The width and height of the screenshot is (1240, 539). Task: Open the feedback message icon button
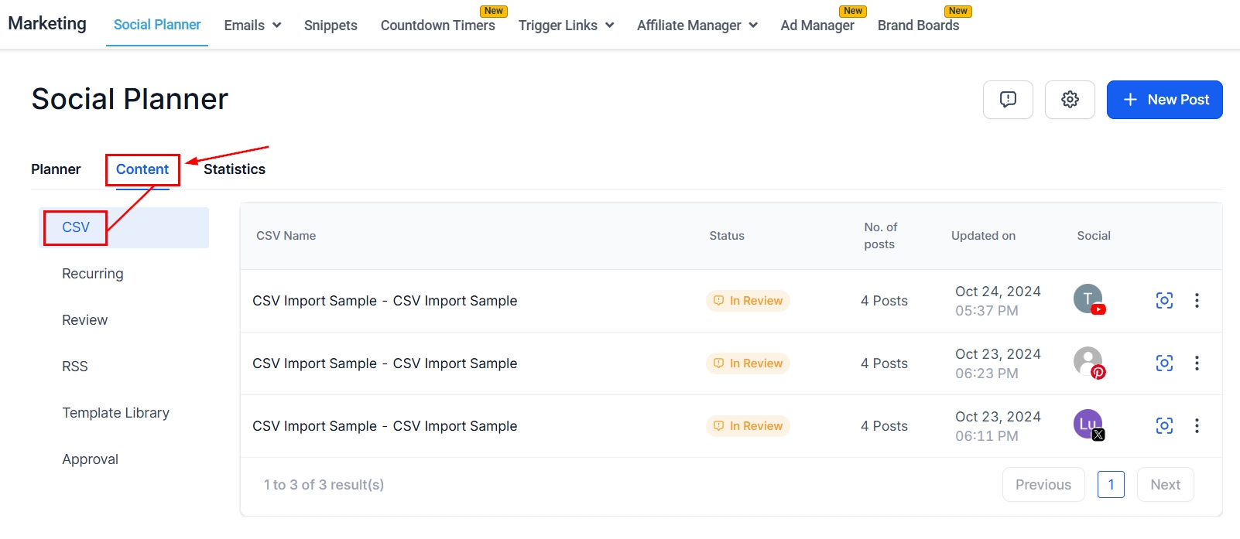click(x=1008, y=100)
